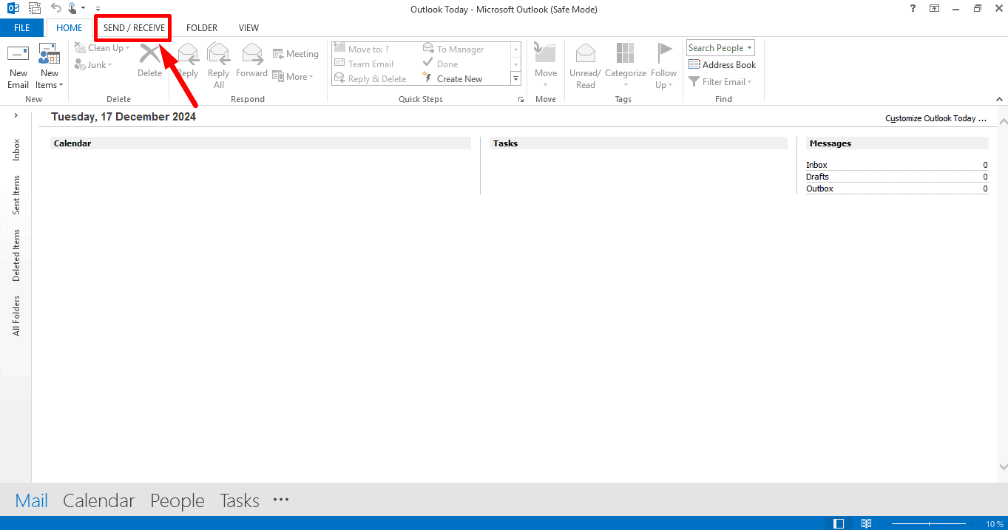
Task: Open Ribbon Display Options
Action: pos(935,9)
